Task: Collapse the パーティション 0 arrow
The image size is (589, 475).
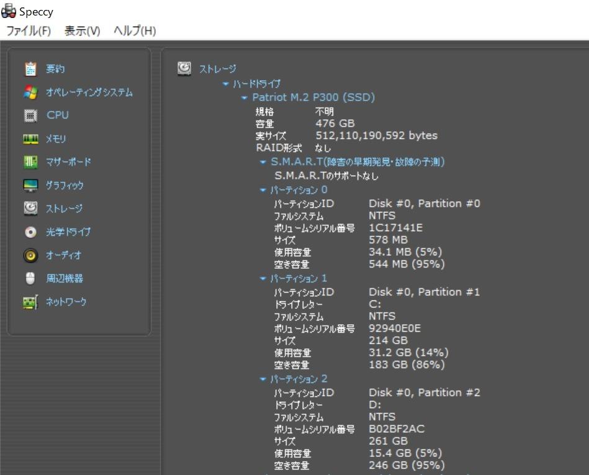Action: 263,190
